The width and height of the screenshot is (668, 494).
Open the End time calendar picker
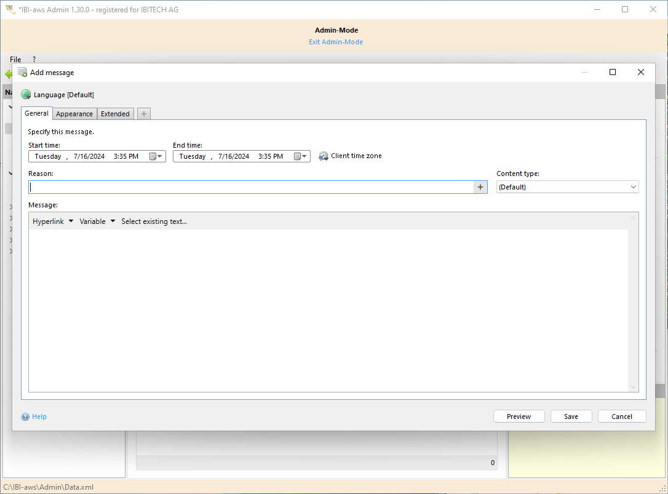301,156
